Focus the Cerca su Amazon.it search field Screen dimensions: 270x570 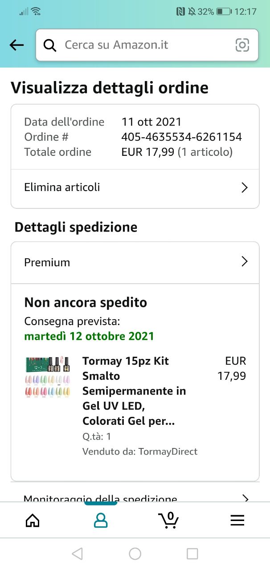point(143,45)
